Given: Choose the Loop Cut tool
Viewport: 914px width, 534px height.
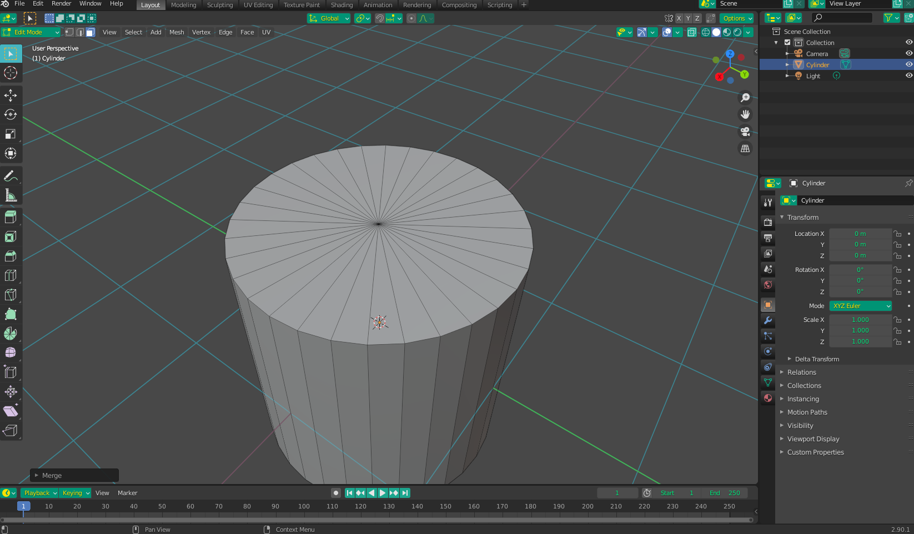Looking at the screenshot, I should tap(11, 275).
